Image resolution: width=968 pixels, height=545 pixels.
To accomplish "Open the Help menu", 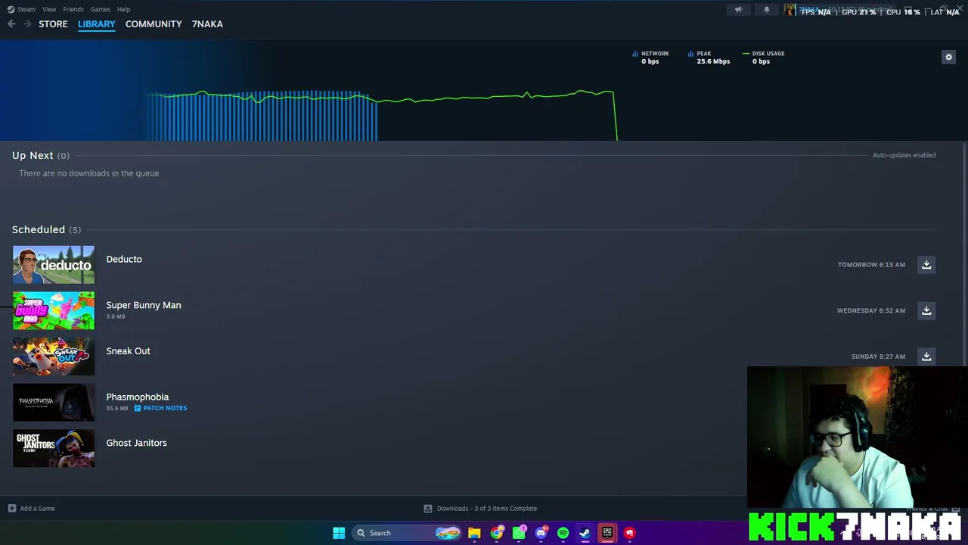I will pyautogui.click(x=123, y=9).
